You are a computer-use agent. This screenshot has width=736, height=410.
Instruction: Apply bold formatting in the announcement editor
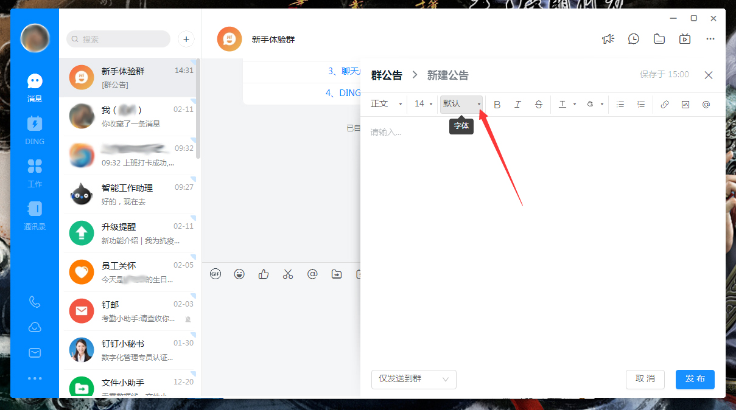coord(497,104)
